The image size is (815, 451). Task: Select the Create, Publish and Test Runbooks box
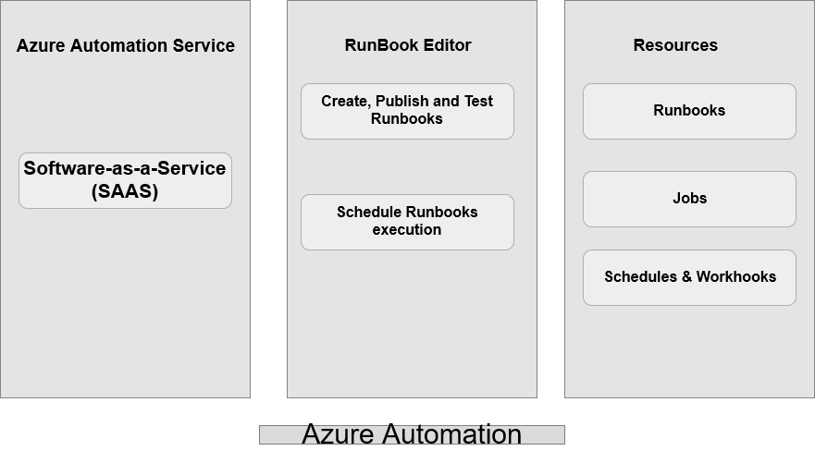click(x=407, y=111)
